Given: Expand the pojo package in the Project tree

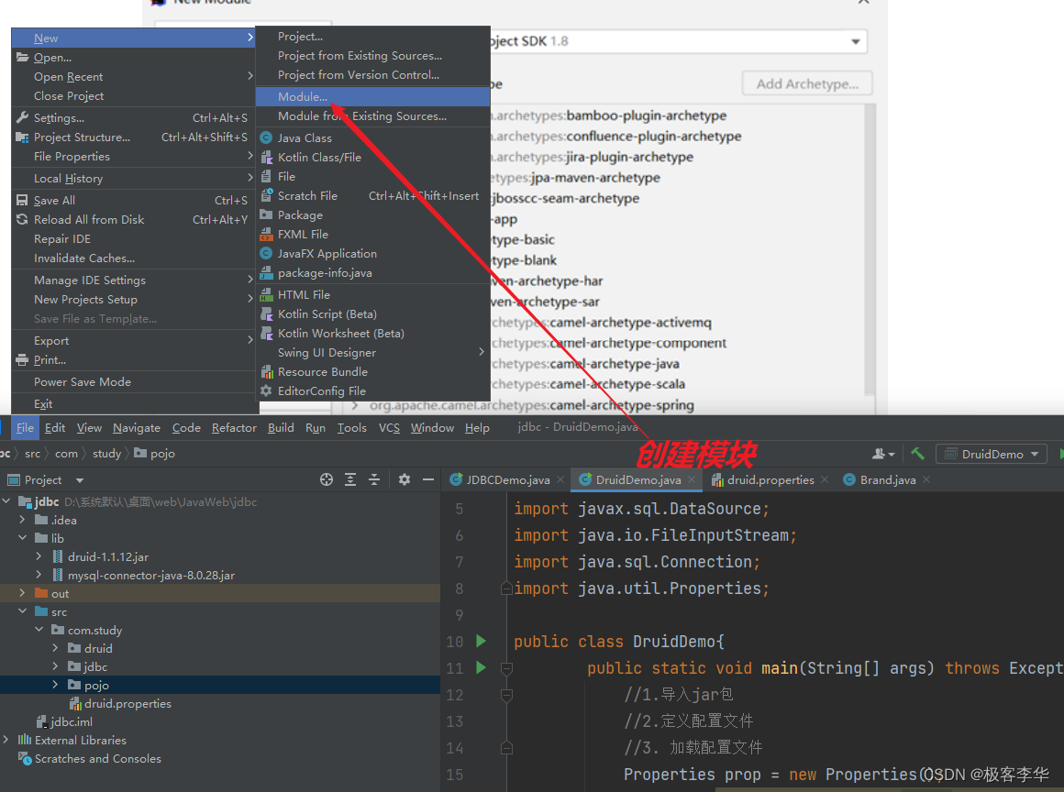Looking at the screenshot, I should (x=55, y=685).
